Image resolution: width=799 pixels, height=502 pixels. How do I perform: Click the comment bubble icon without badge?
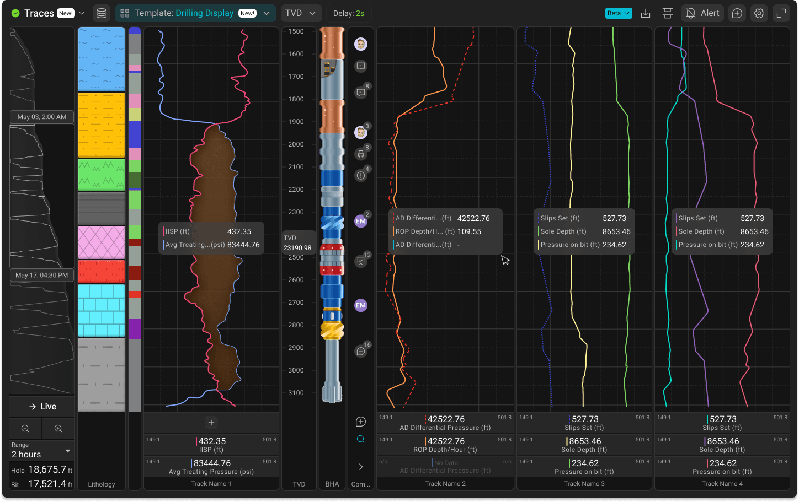point(361,66)
